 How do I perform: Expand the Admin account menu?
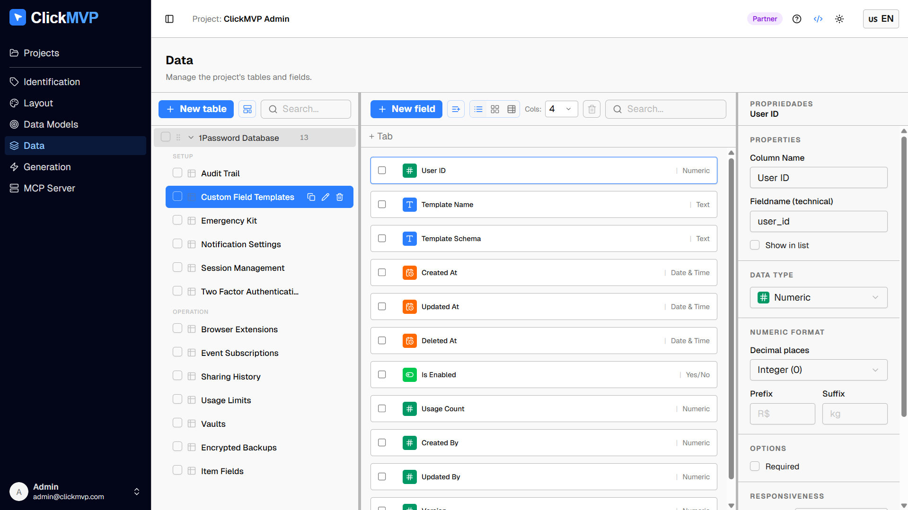(x=137, y=492)
